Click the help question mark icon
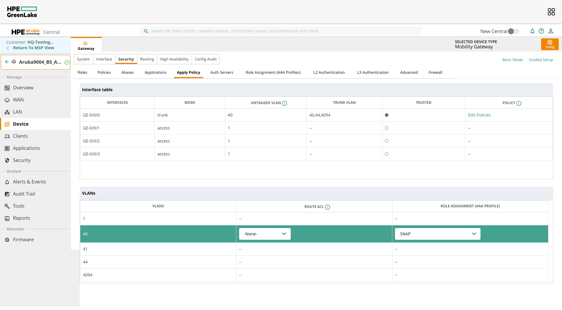This screenshot has width=562, height=310. (541, 31)
